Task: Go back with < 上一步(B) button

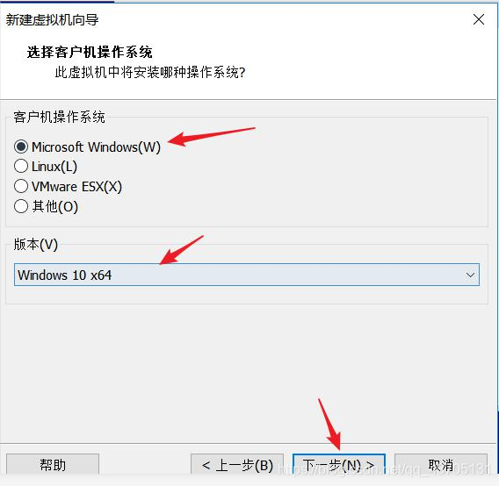Action: pos(237,465)
